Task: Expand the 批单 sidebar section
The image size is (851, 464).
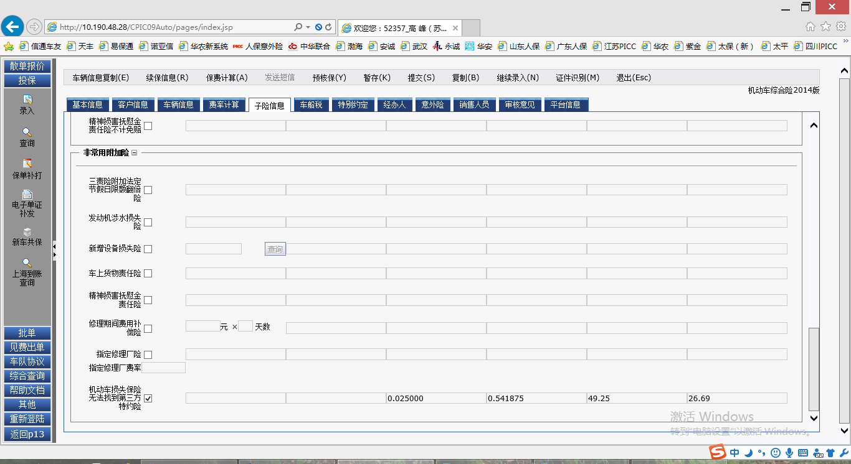Action: click(x=27, y=333)
